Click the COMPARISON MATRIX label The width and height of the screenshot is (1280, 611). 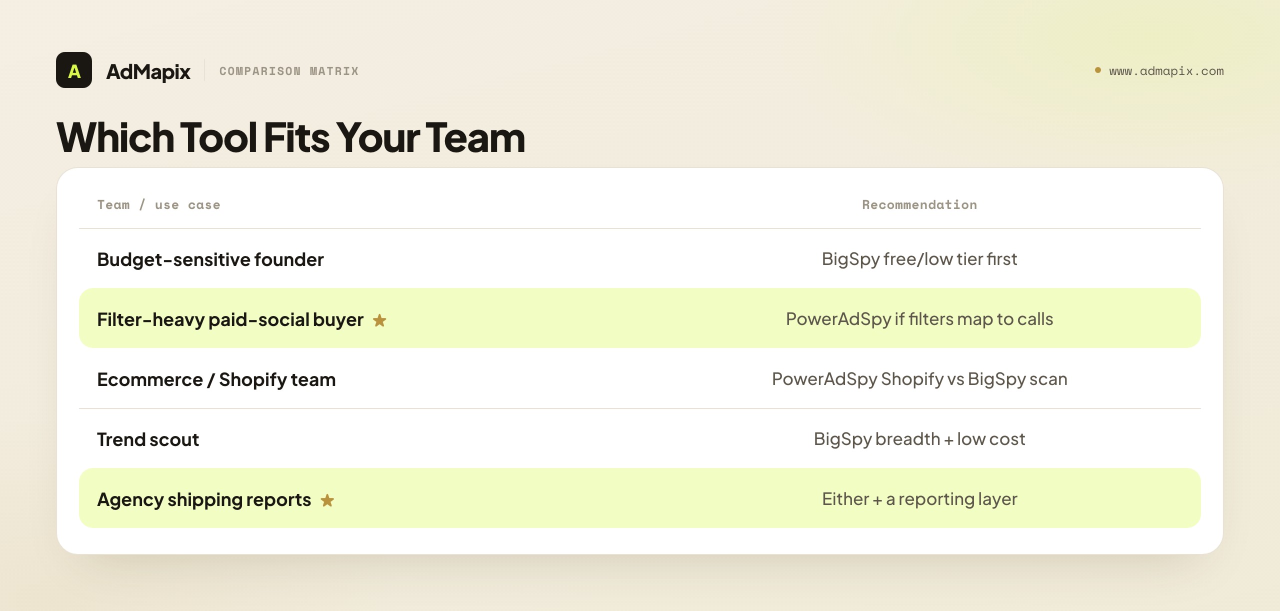(x=289, y=71)
